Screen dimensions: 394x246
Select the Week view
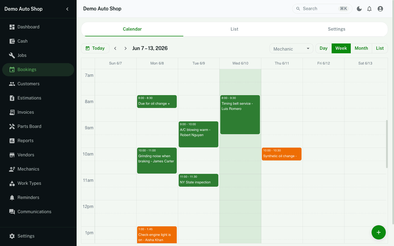click(341, 48)
